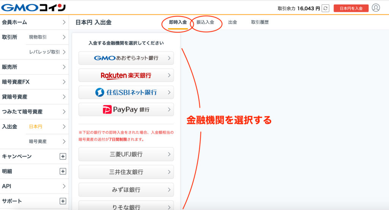Open the 取引履歴 tab
Image resolution: width=389 pixels, height=210 pixels.
(260, 22)
